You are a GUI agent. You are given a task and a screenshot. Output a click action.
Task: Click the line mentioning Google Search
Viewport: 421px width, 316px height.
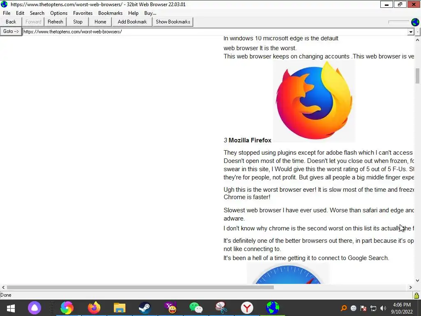pyautogui.click(x=306, y=258)
